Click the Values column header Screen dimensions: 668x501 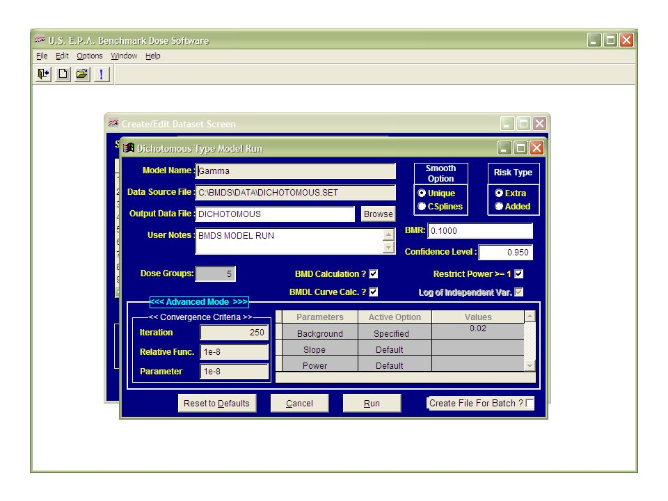478,317
